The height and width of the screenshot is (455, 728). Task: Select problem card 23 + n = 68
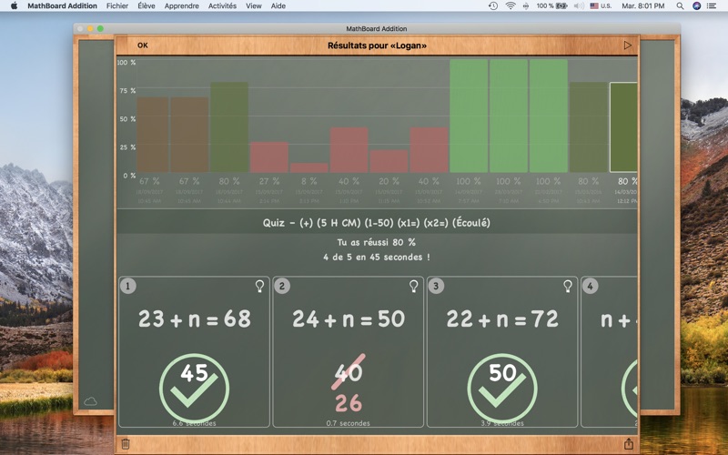click(x=194, y=352)
